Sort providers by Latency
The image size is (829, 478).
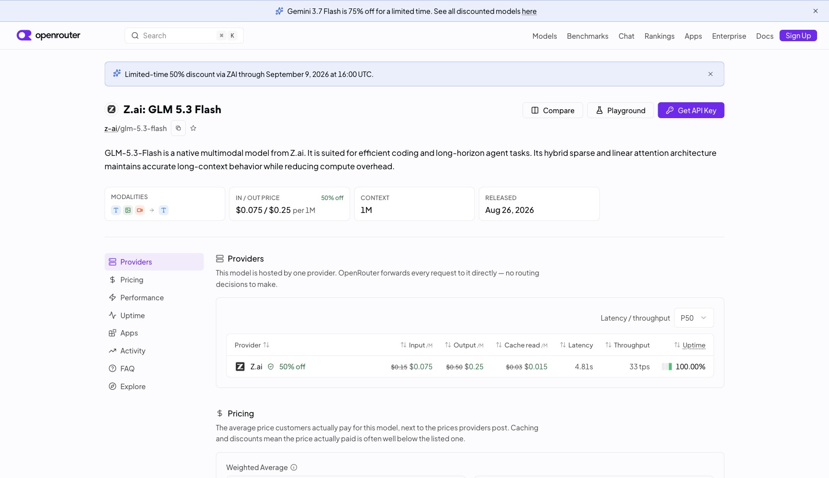576,345
